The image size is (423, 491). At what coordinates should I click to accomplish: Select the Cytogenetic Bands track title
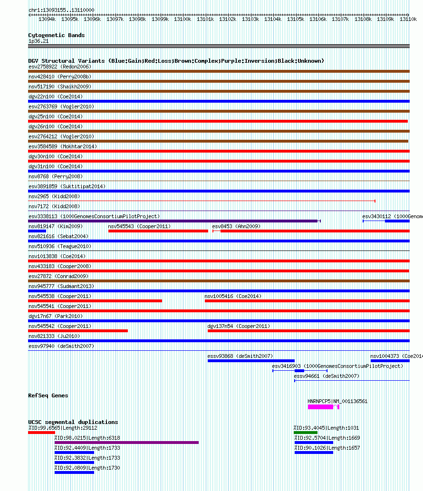click(x=57, y=35)
